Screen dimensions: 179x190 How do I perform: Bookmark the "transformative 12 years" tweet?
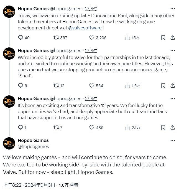pyautogui.click(x=163, y=127)
